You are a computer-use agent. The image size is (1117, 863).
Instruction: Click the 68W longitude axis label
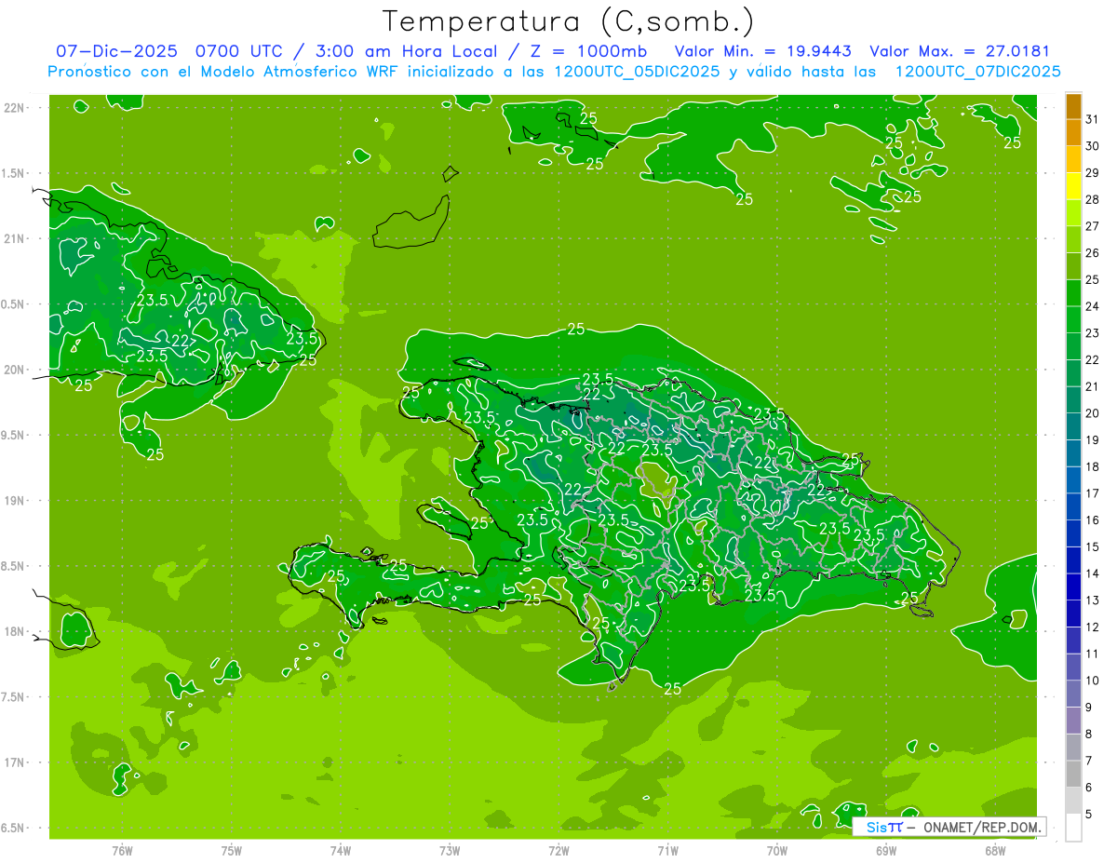point(995,850)
